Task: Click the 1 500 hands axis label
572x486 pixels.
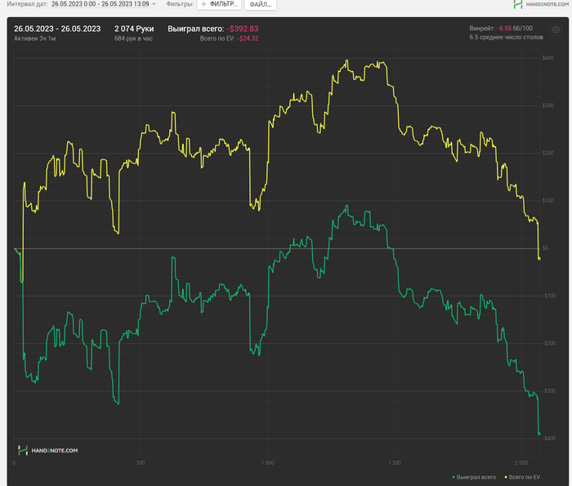Action: [395, 462]
